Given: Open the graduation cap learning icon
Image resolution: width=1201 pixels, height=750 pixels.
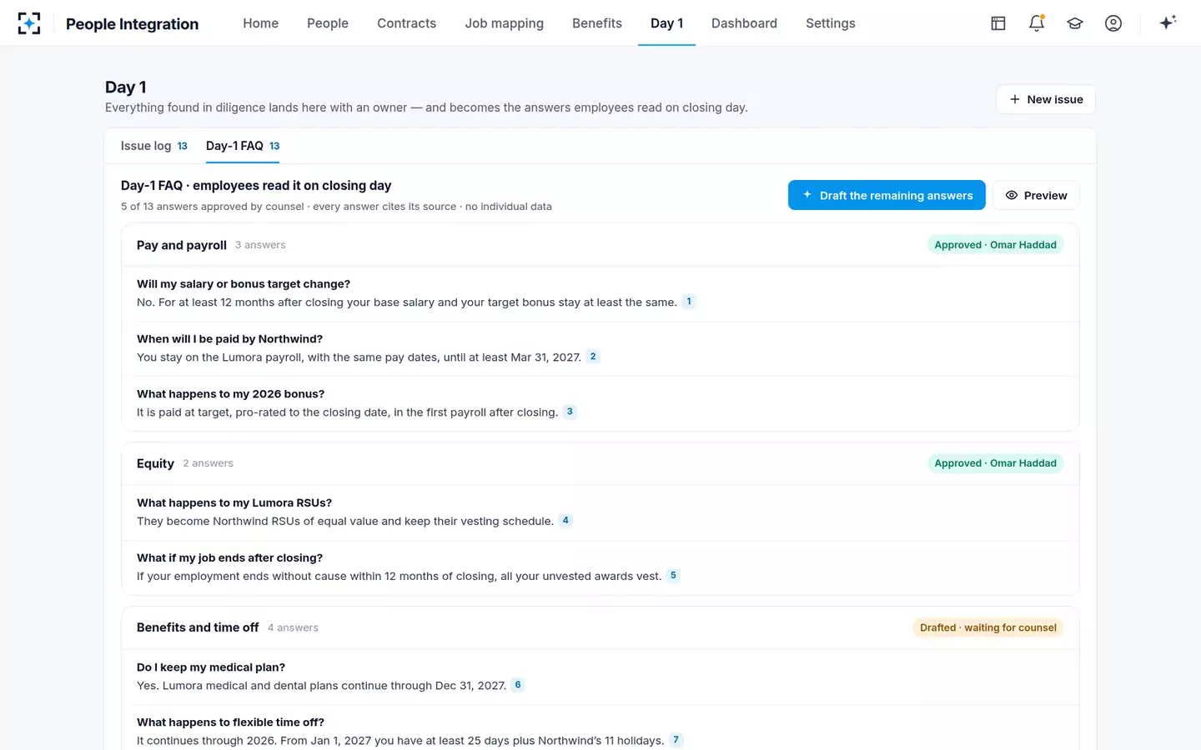Looking at the screenshot, I should tap(1075, 23).
